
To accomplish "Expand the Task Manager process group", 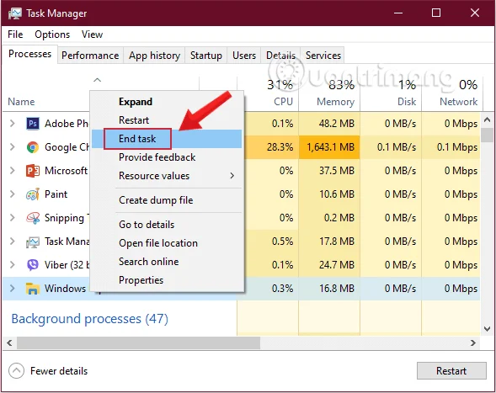I will pos(13,242).
